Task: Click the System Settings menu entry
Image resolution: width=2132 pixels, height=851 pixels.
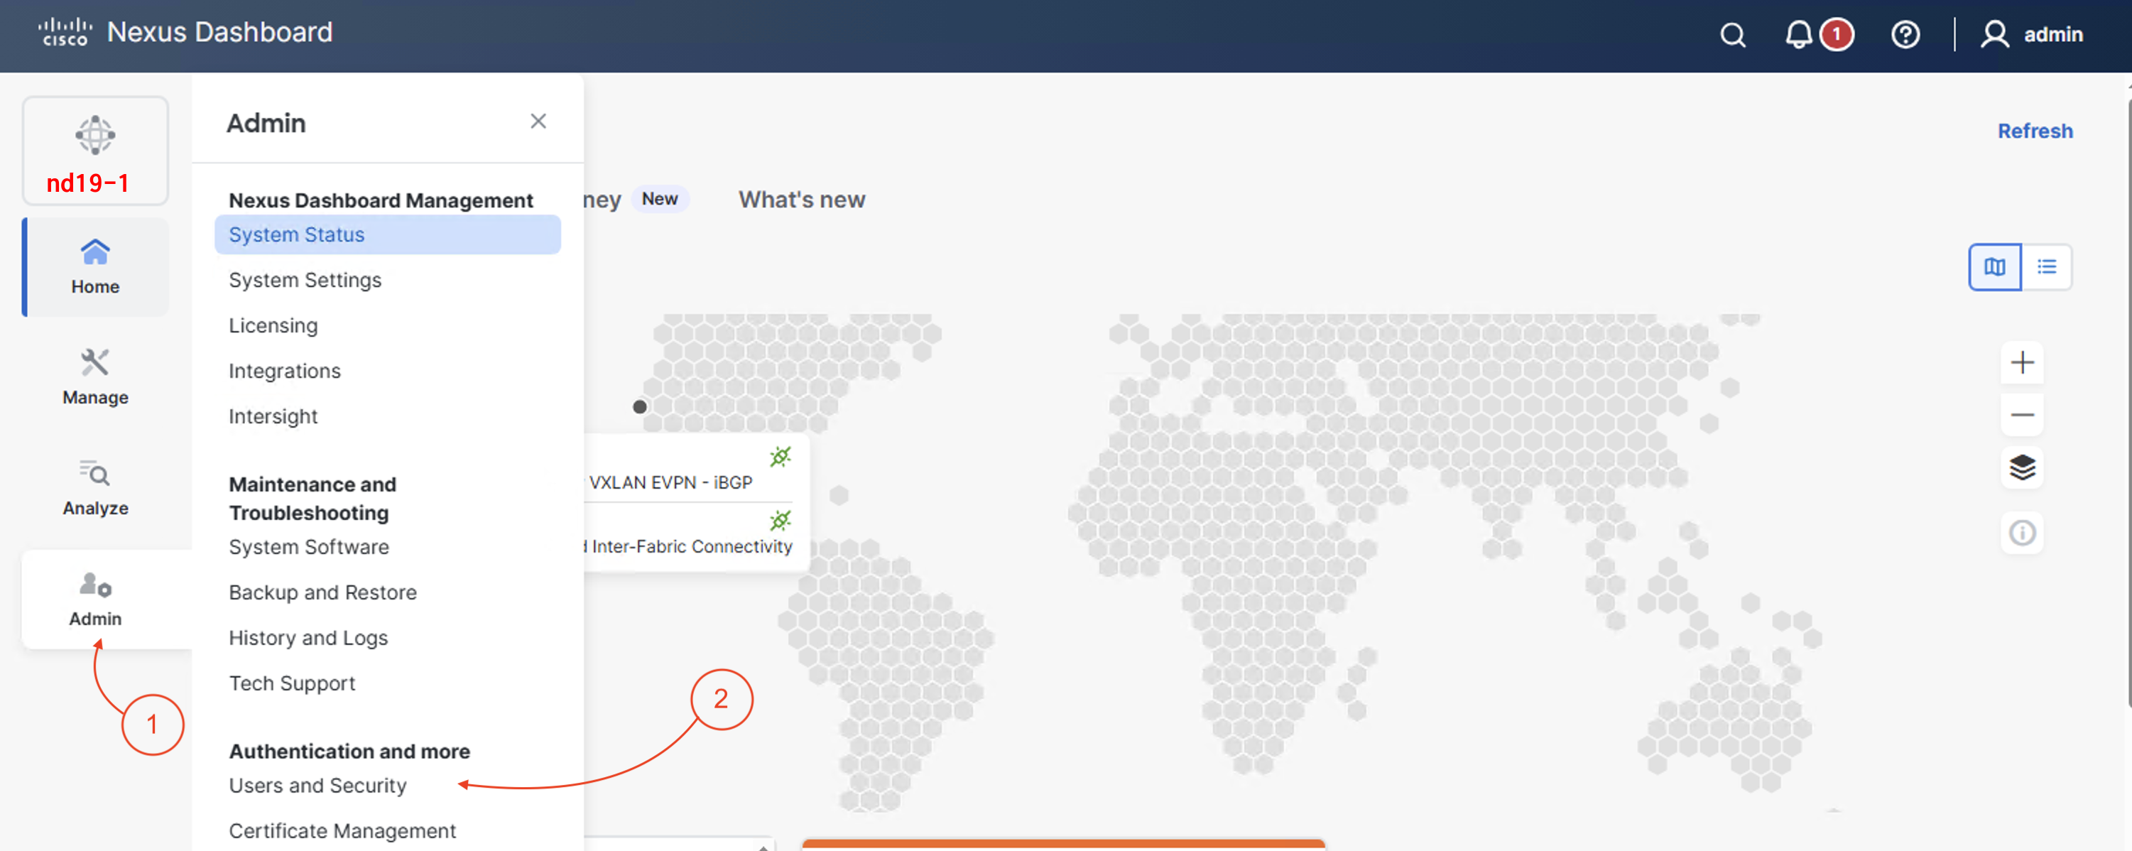Action: pos(305,280)
